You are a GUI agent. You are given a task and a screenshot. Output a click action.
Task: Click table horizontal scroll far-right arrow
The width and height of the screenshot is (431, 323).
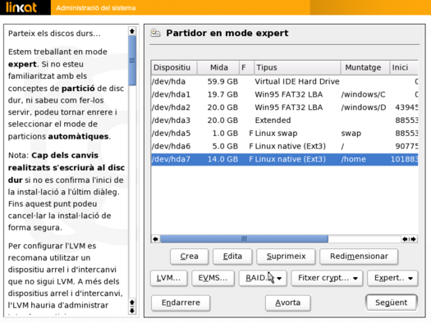pyautogui.click(x=414, y=239)
